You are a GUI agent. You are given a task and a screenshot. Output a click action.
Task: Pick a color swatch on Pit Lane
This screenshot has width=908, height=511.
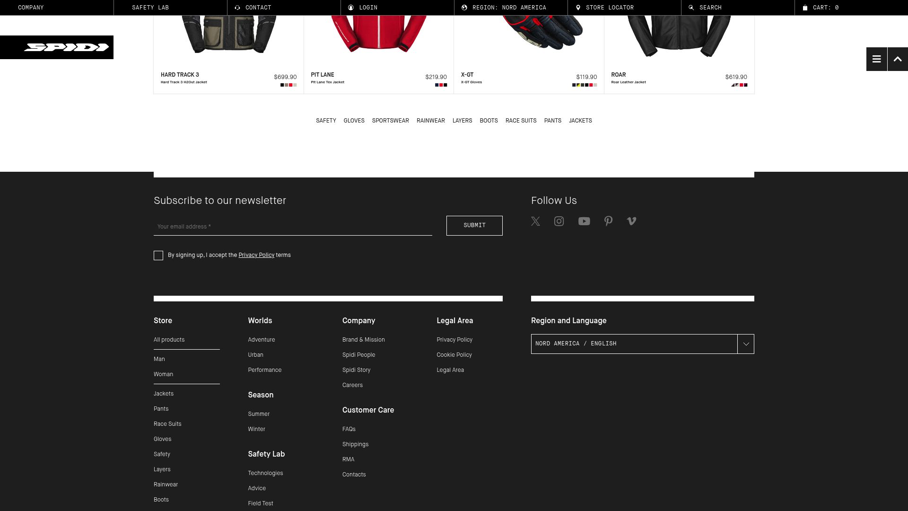point(441,85)
